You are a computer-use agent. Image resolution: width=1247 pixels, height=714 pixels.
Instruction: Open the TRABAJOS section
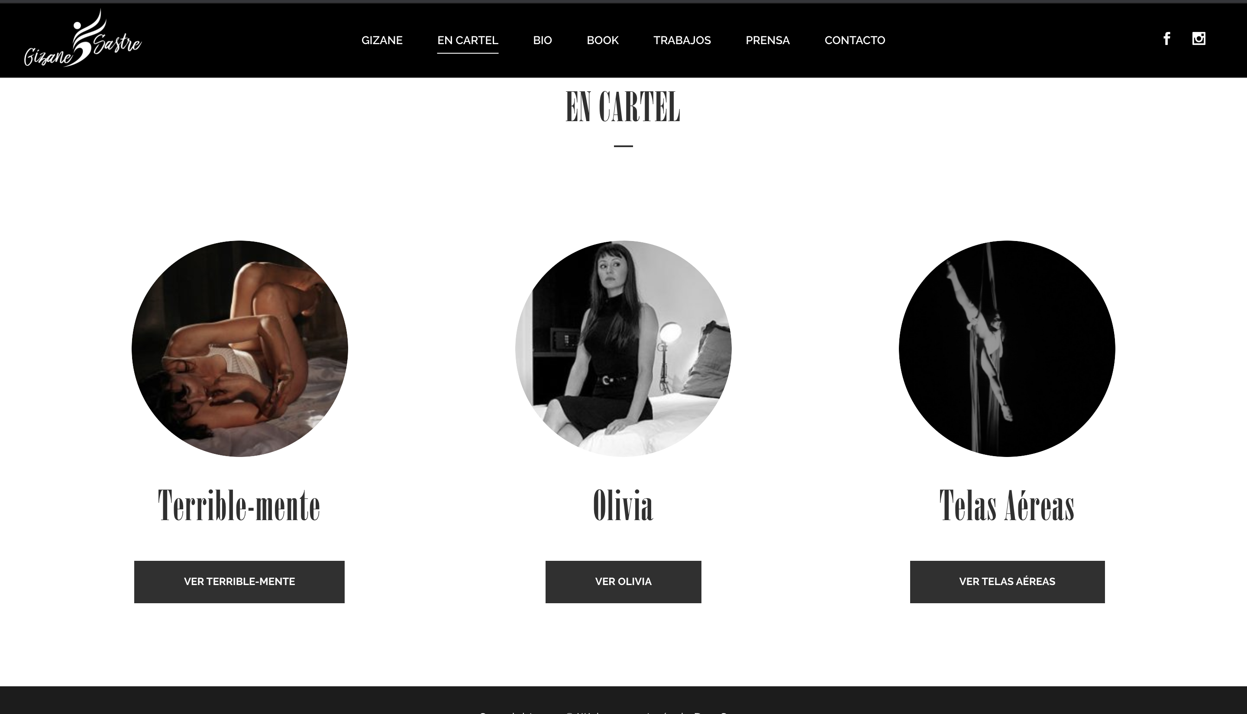pyautogui.click(x=682, y=40)
